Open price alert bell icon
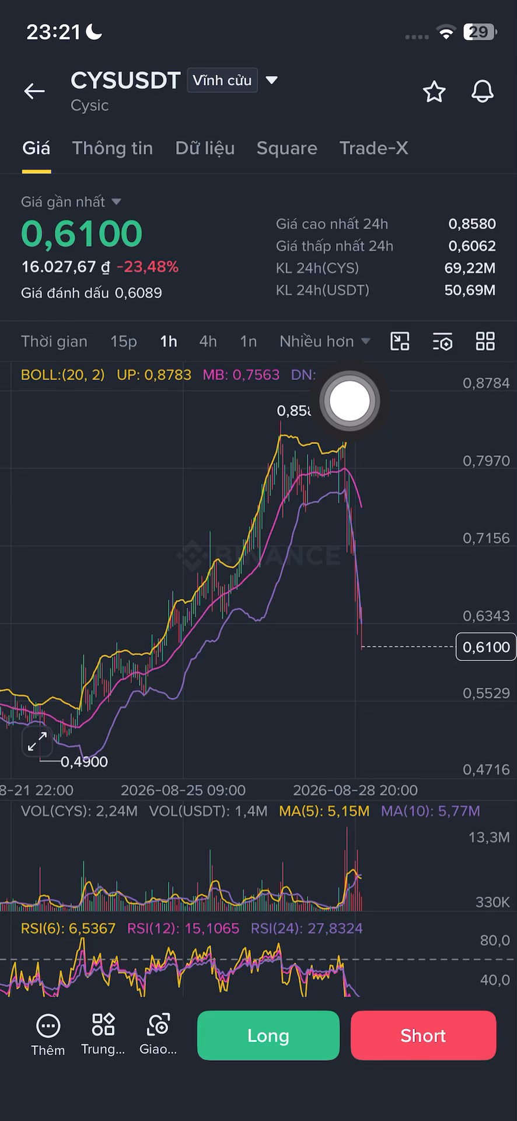Image resolution: width=517 pixels, height=1121 pixels. coord(483,92)
